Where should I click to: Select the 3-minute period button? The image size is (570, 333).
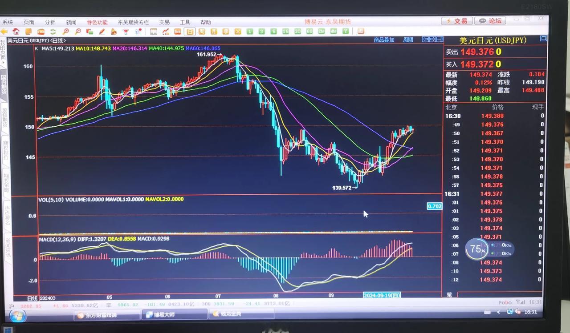click(261, 31)
